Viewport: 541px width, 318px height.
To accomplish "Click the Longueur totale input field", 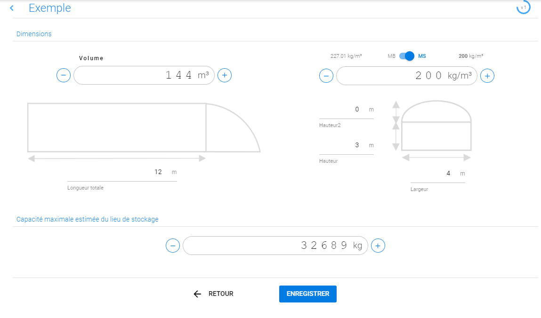I will (122, 172).
